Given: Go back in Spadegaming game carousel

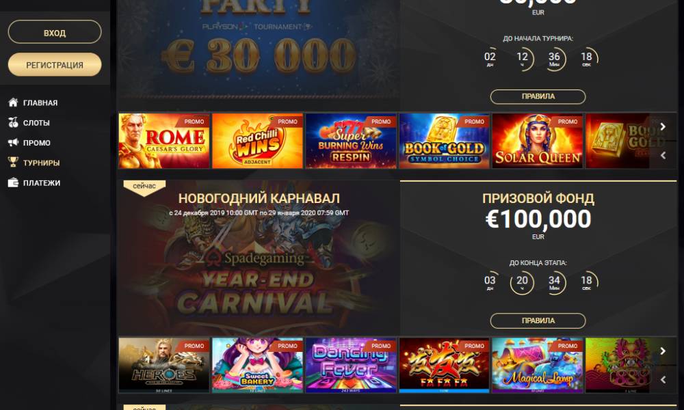Looking at the screenshot, I should (x=663, y=379).
